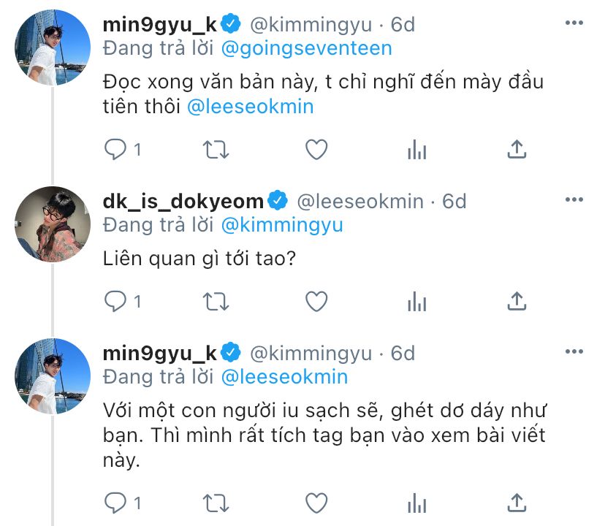This screenshot has height=526, width=605.
Task: Retweet the first min9gyu_k tweet
Action: point(216,149)
